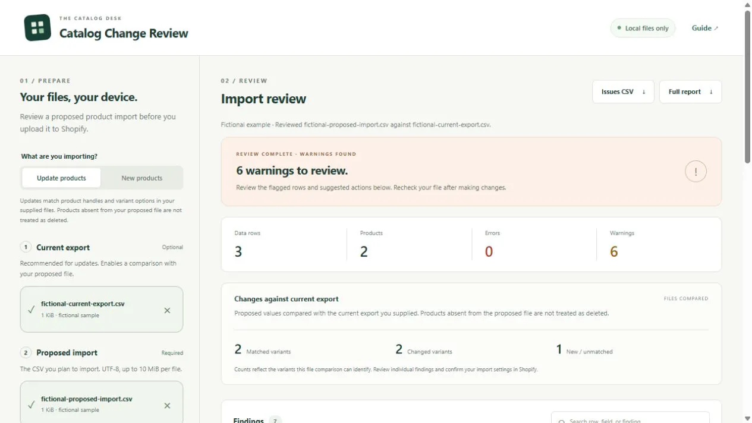Click the FILES COMPARED label
The image size is (752, 423).
pos(686,299)
